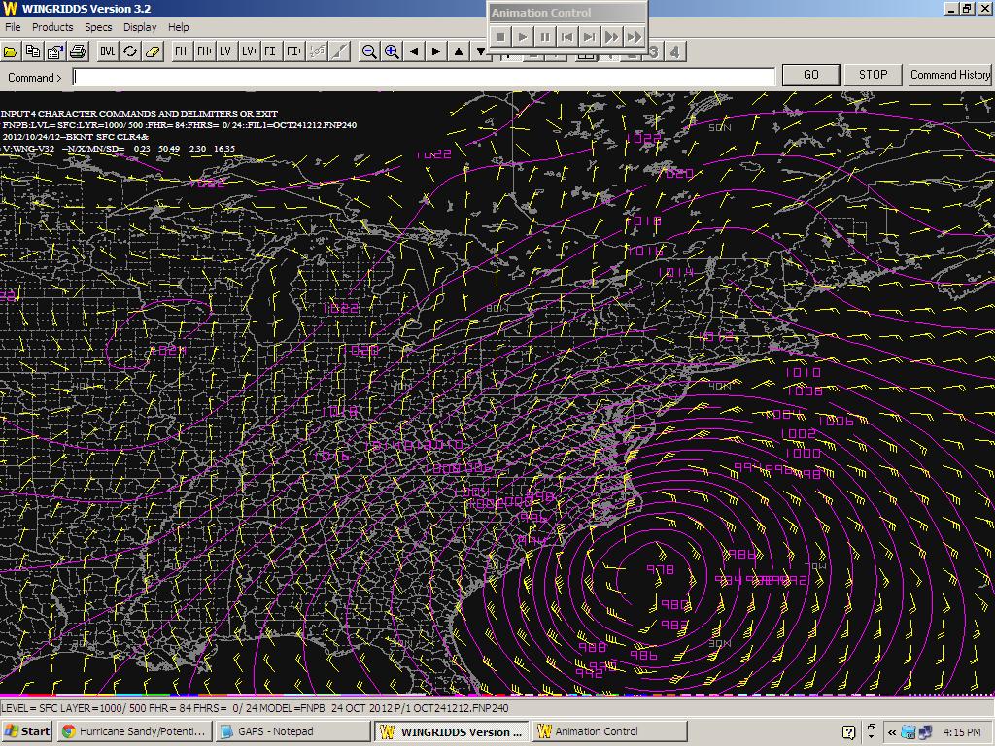
Task: Select the eraser clear-screen icon
Action: point(153,51)
